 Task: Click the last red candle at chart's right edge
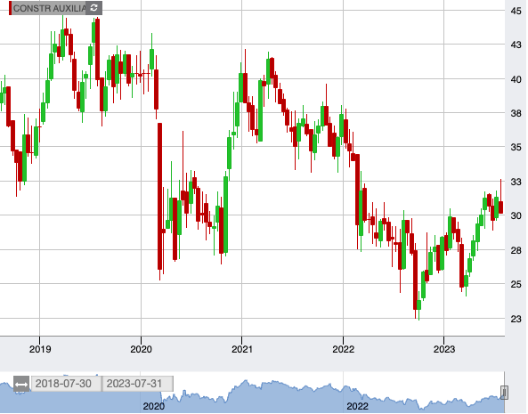click(x=500, y=207)
